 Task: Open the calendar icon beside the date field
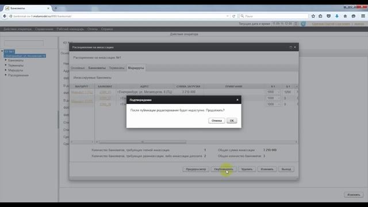[296, 24]
